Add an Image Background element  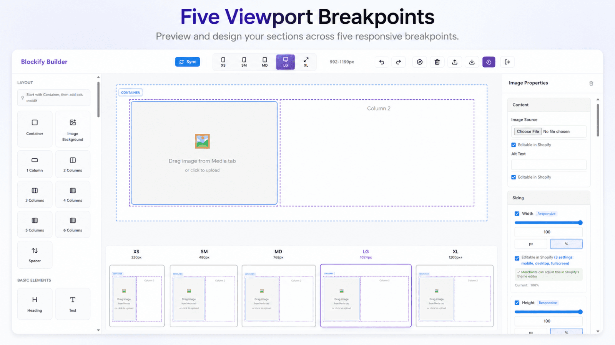(x=73, y=129)
